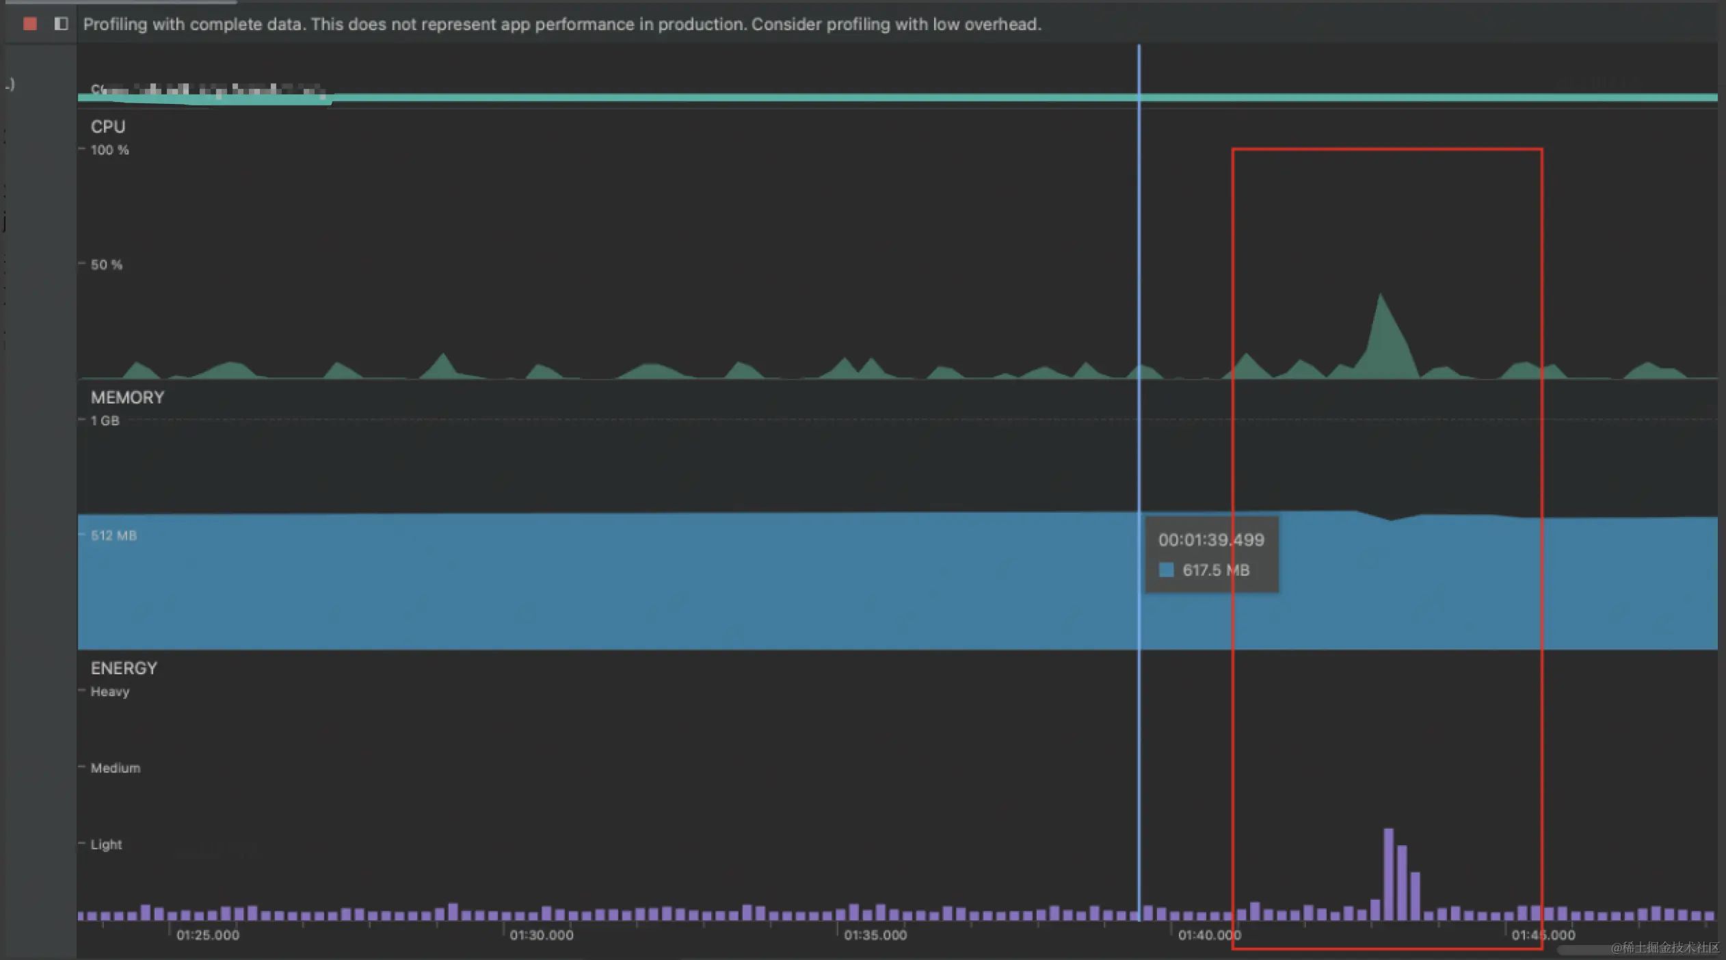1726x960 pixels.
Task: Open the MEMORY profiler section label
Action: click(x=127, y=398)
